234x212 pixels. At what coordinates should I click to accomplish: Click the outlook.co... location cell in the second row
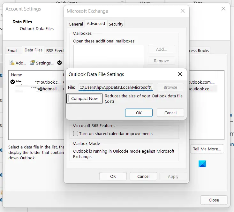point(201,89)
